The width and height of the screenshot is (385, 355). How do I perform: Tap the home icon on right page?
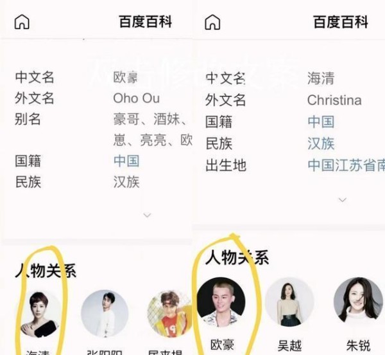pyautogui.click(x=212, y=22)
